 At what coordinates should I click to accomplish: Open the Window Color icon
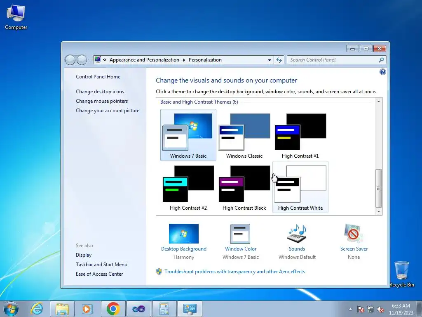[240, 234]
